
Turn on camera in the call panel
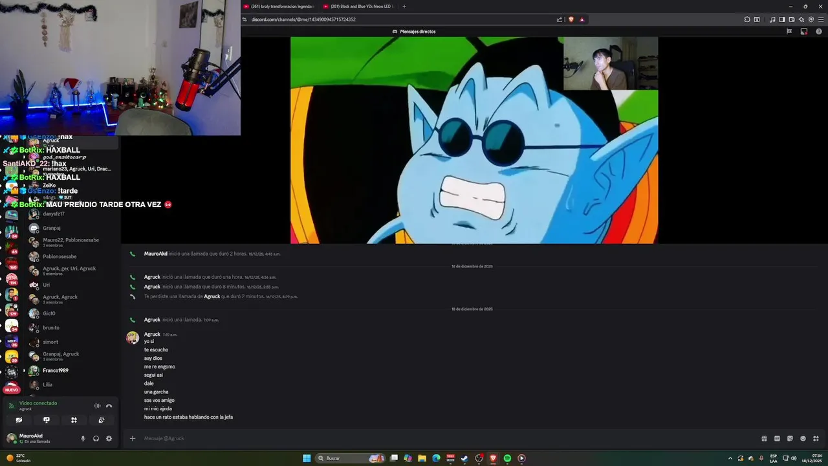[19, 420]
